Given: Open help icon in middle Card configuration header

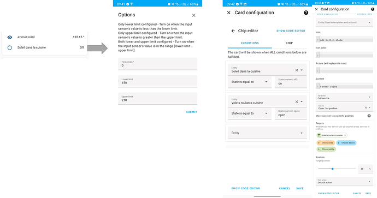Looking at the screenshot, I should (306, 13).
